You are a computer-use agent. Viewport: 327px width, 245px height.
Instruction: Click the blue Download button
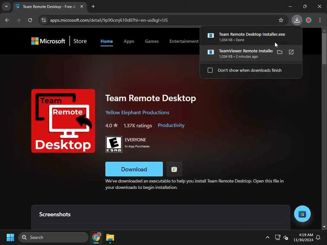tap(134, 169)
